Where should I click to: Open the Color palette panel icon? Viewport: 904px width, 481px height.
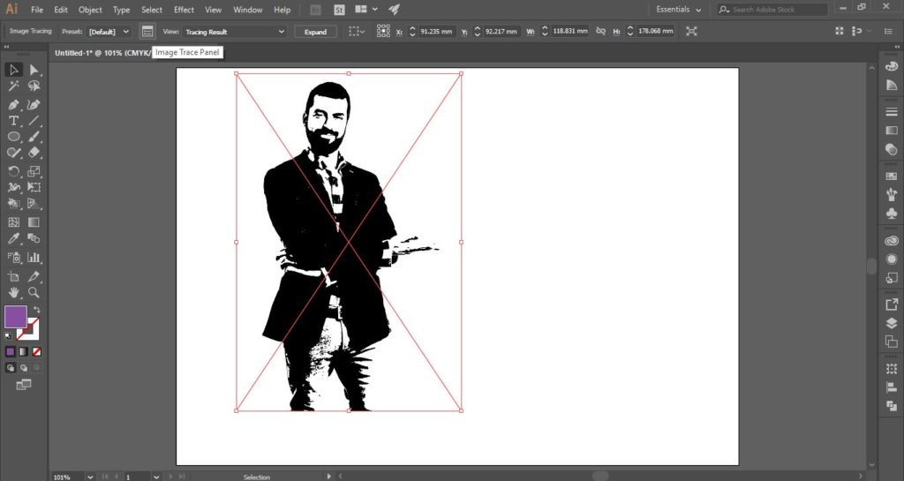pos(892,67)
